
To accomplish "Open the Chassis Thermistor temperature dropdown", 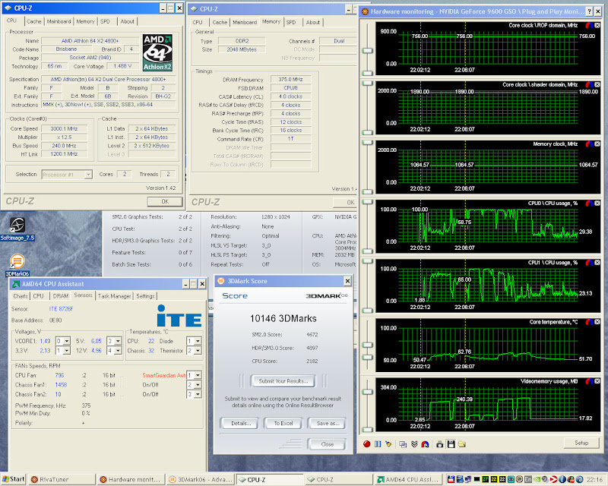I will tap(198, 350).
